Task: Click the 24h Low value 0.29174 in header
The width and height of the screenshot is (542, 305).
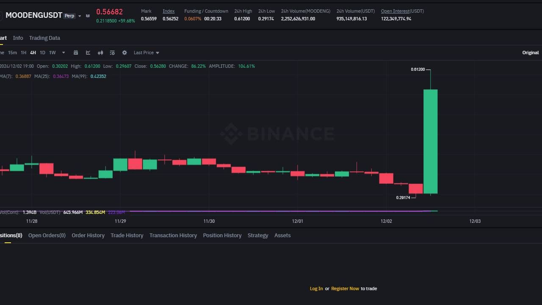Action: pos(266,19)
